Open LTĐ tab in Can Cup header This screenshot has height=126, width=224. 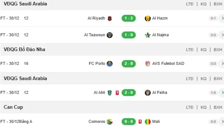[190, 107]
